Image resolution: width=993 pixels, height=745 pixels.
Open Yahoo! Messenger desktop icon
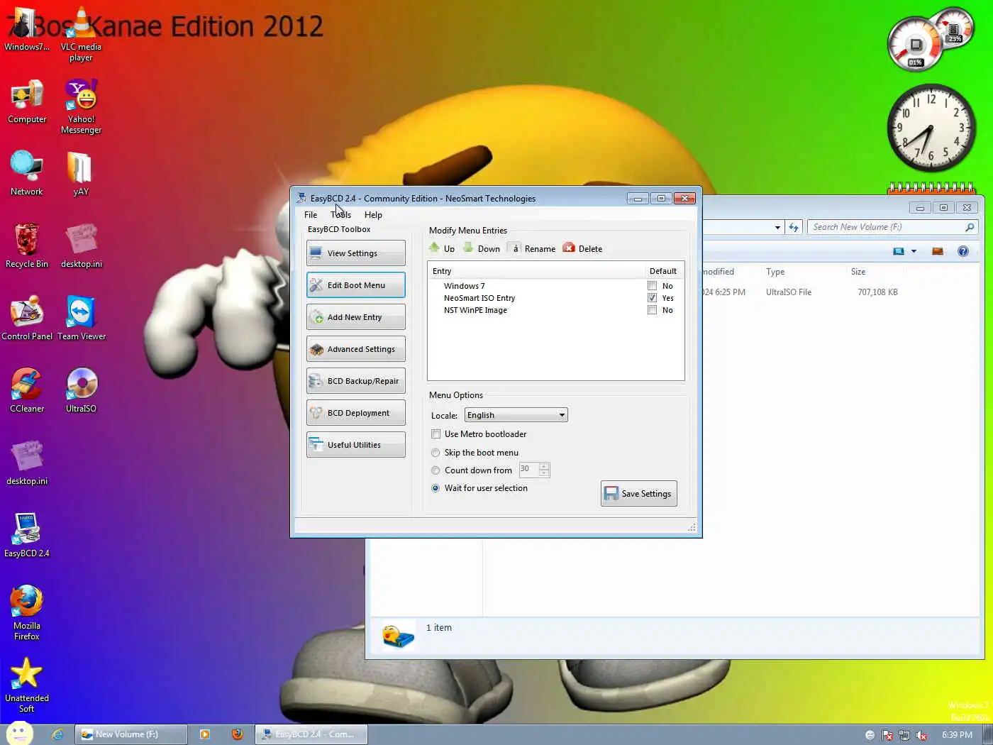81,106
